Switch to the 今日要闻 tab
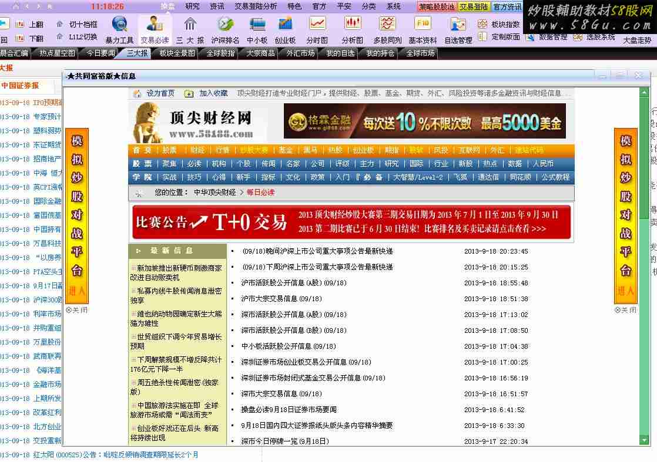This screenshot has height=462, width=657. click(100, 53)
